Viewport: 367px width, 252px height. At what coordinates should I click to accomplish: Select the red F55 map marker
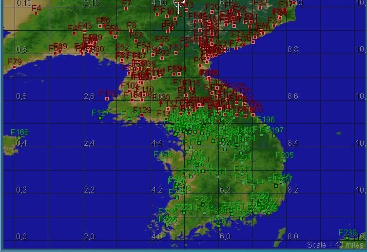coord(161,44)
